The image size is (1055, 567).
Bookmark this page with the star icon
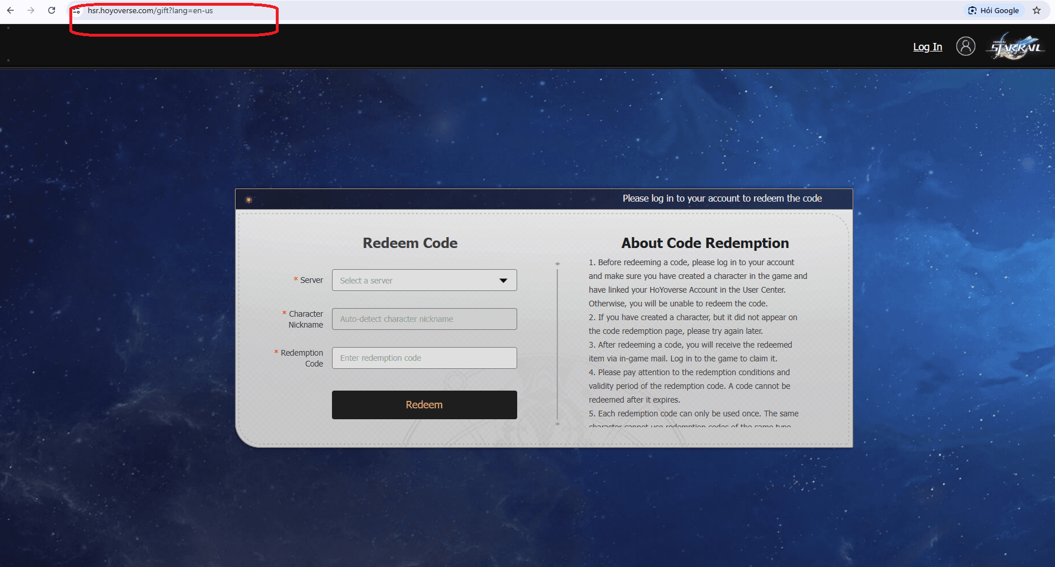tap(1037, 10)
